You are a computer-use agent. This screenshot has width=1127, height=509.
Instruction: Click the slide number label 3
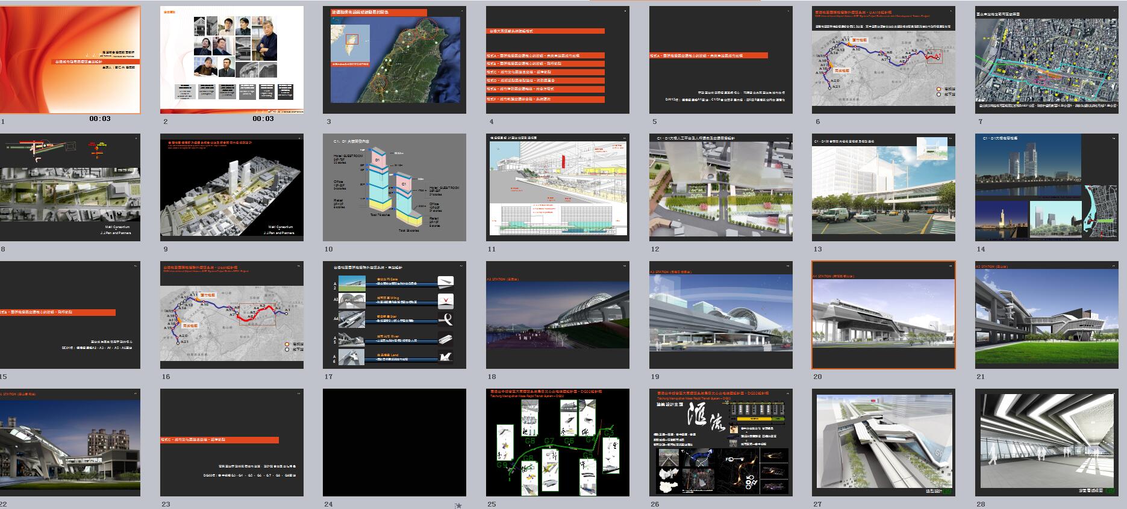[x=329, y=122]
